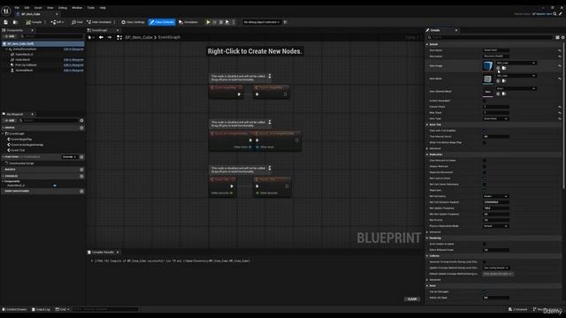
Task: Click the Save asset icon in toolbar
Action: click(5, 22)
